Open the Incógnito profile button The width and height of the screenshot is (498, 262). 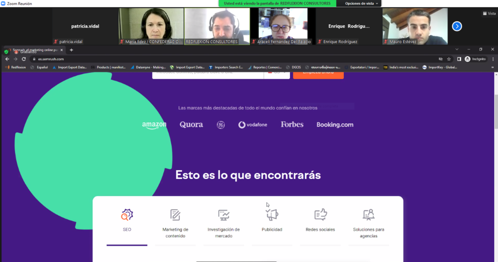click(475, 59)
